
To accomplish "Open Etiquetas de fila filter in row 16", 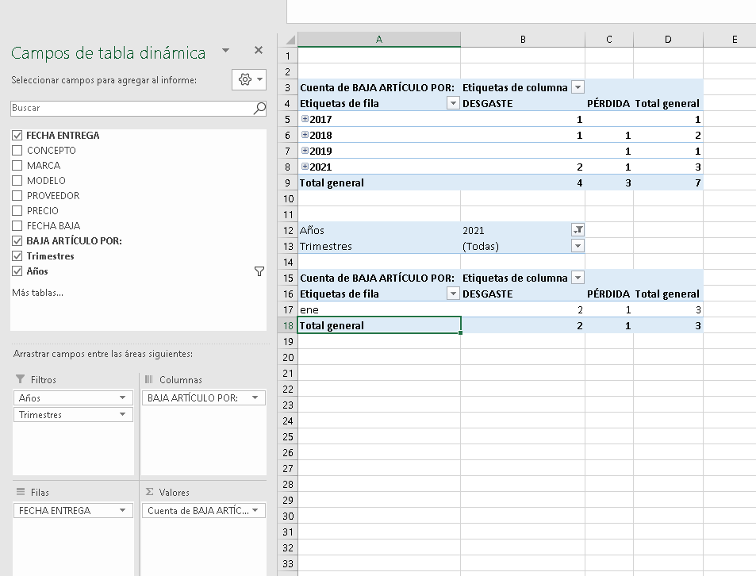I will (x=453, y=294).
